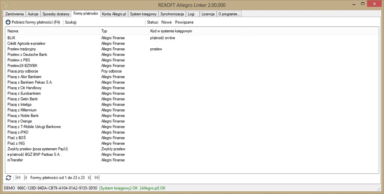Screen dimensions: 384x194
Task: Open the Sposoby dostawy tab
Action: click(x=56, y=14)
